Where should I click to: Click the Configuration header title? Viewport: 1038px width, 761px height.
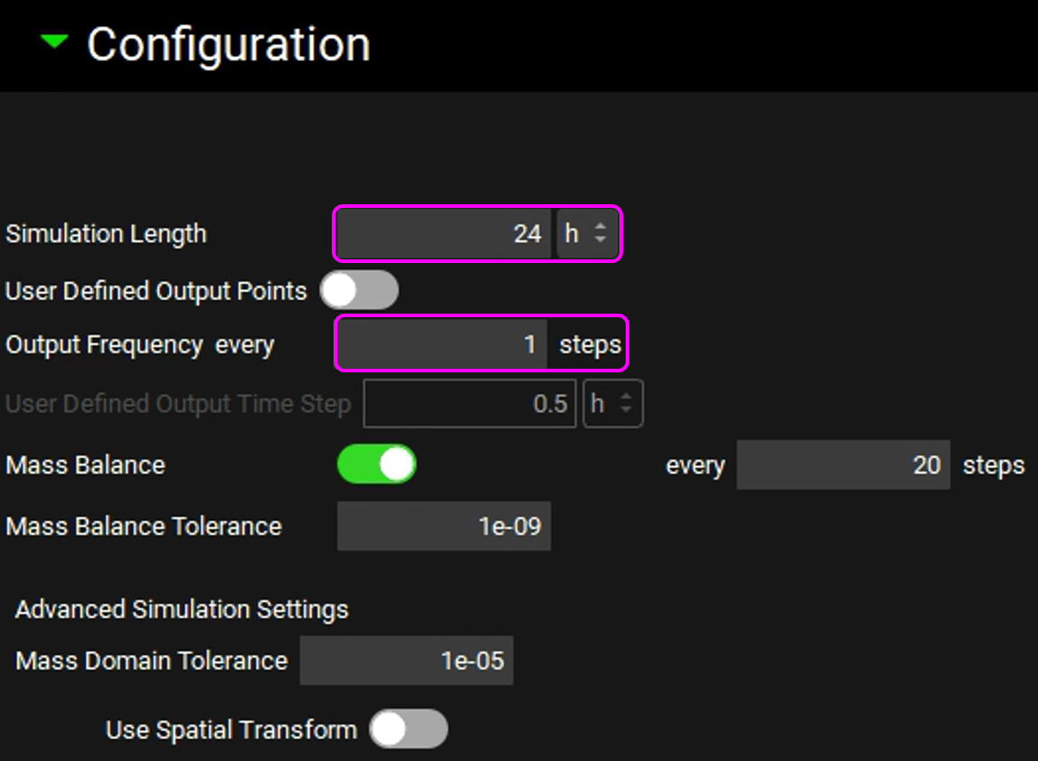(x=228, y=44)
